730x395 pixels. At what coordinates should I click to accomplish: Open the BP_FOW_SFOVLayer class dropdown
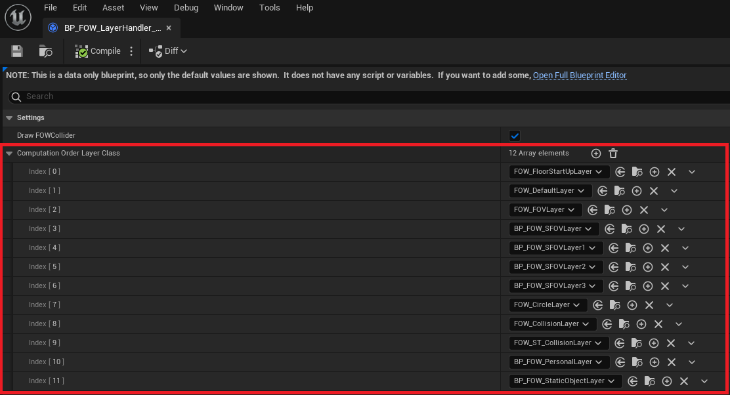point(553,229)
